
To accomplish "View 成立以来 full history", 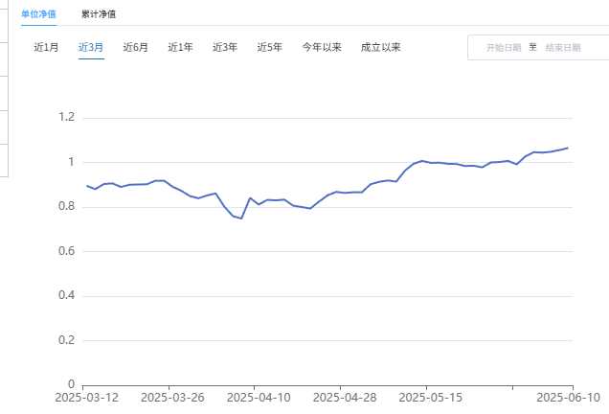I will pos(380,47).
